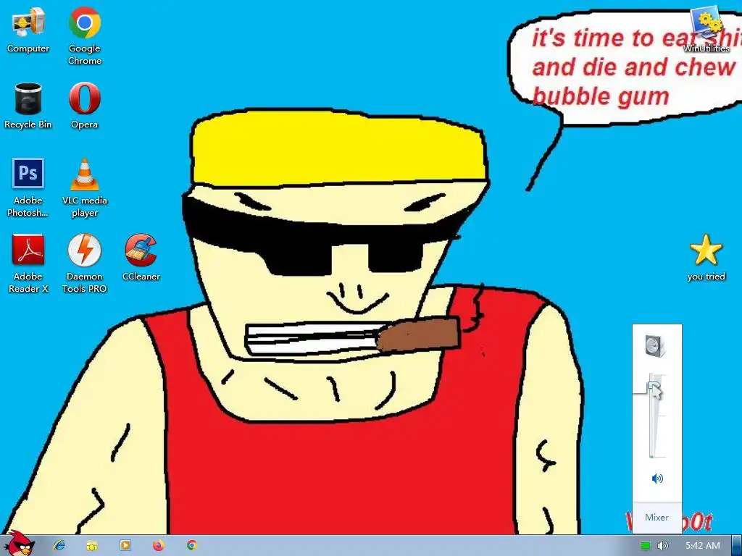Select the CCleaner desktop shortcut
This screenshot has width=742, height=556.
141,258
